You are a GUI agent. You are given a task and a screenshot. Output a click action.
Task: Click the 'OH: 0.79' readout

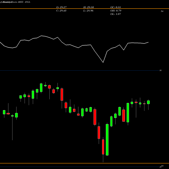click(x=116, y=11)
